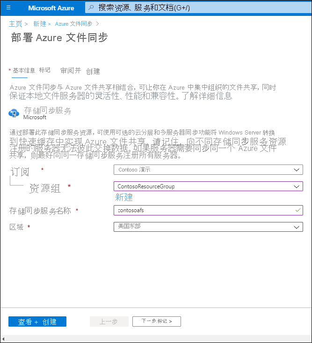Switch to the 基本信息 tab
Viewport: 312px width, 343px height.
[x=24, y=71]
